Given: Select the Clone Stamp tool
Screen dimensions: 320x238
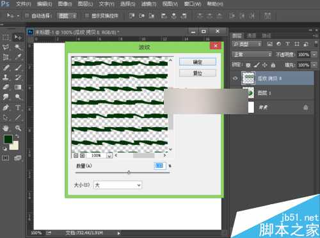Looking at the screenshot, I should pyautogui.click(x=6, y=77).
